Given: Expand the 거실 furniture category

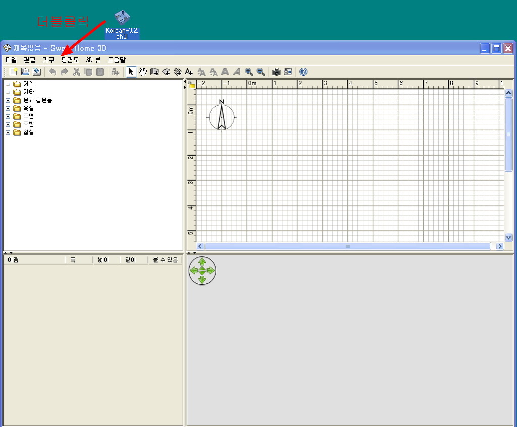Looking at the screenshot, I should (x=8, y=84).
